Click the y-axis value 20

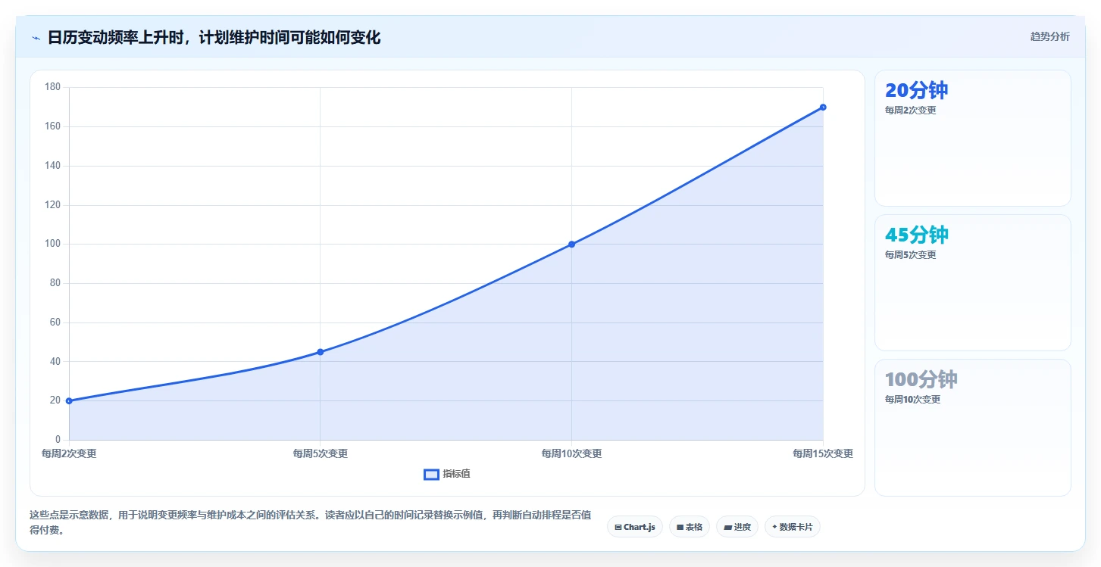pos(55,400)
